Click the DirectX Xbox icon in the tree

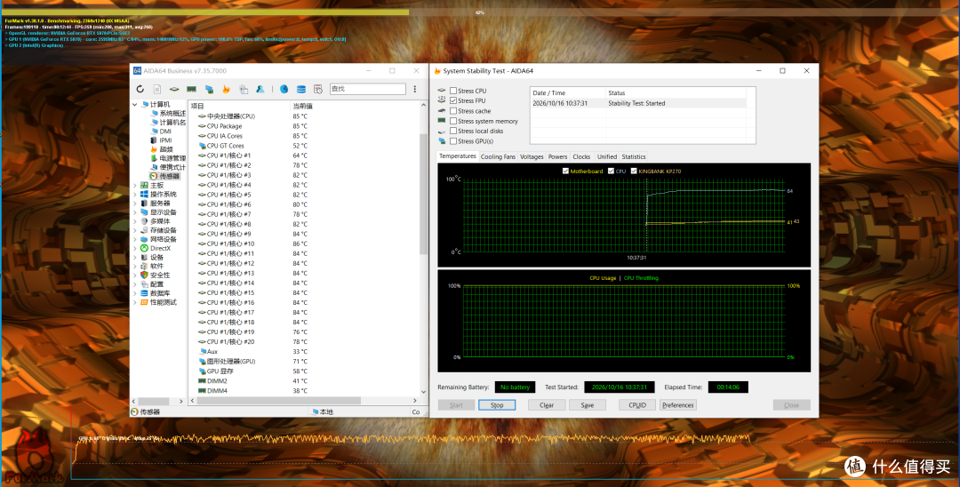(145, 249)
